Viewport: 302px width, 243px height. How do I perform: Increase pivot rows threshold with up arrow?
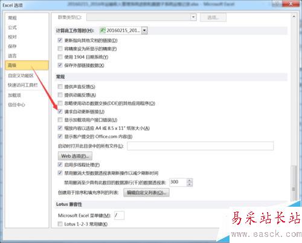pyautogui.click(x=190, y=181)
